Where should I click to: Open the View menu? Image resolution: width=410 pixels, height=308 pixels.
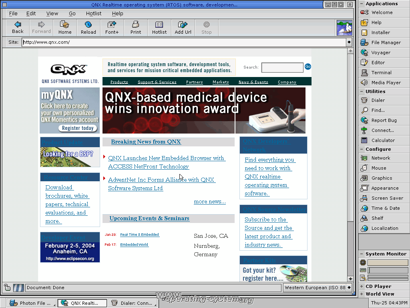(52, 14)
